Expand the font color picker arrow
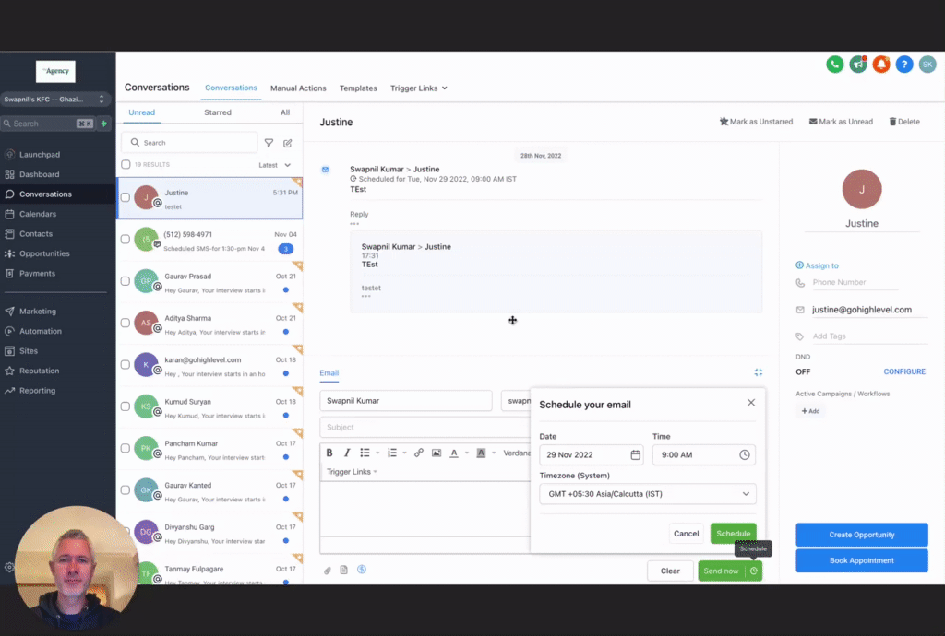Viewport: 945px width, 636px height. tap(467, 453)
